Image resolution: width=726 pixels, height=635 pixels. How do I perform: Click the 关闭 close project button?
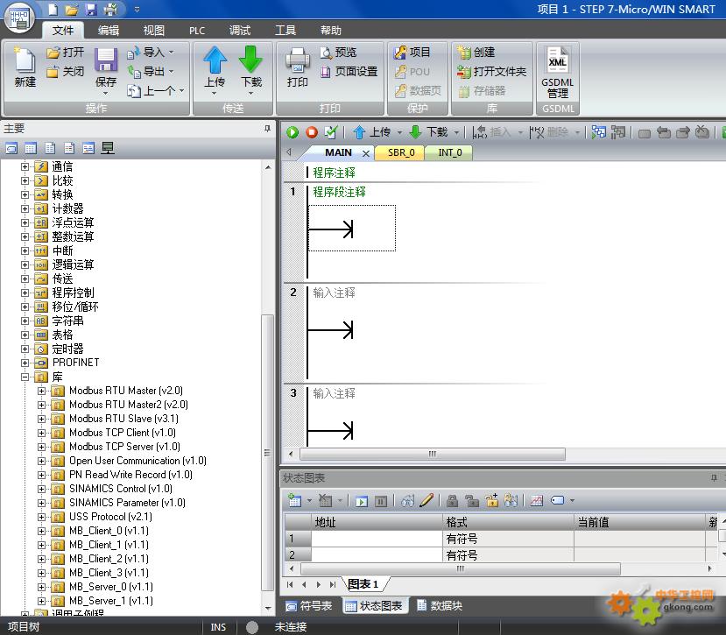tap(66, 71)
